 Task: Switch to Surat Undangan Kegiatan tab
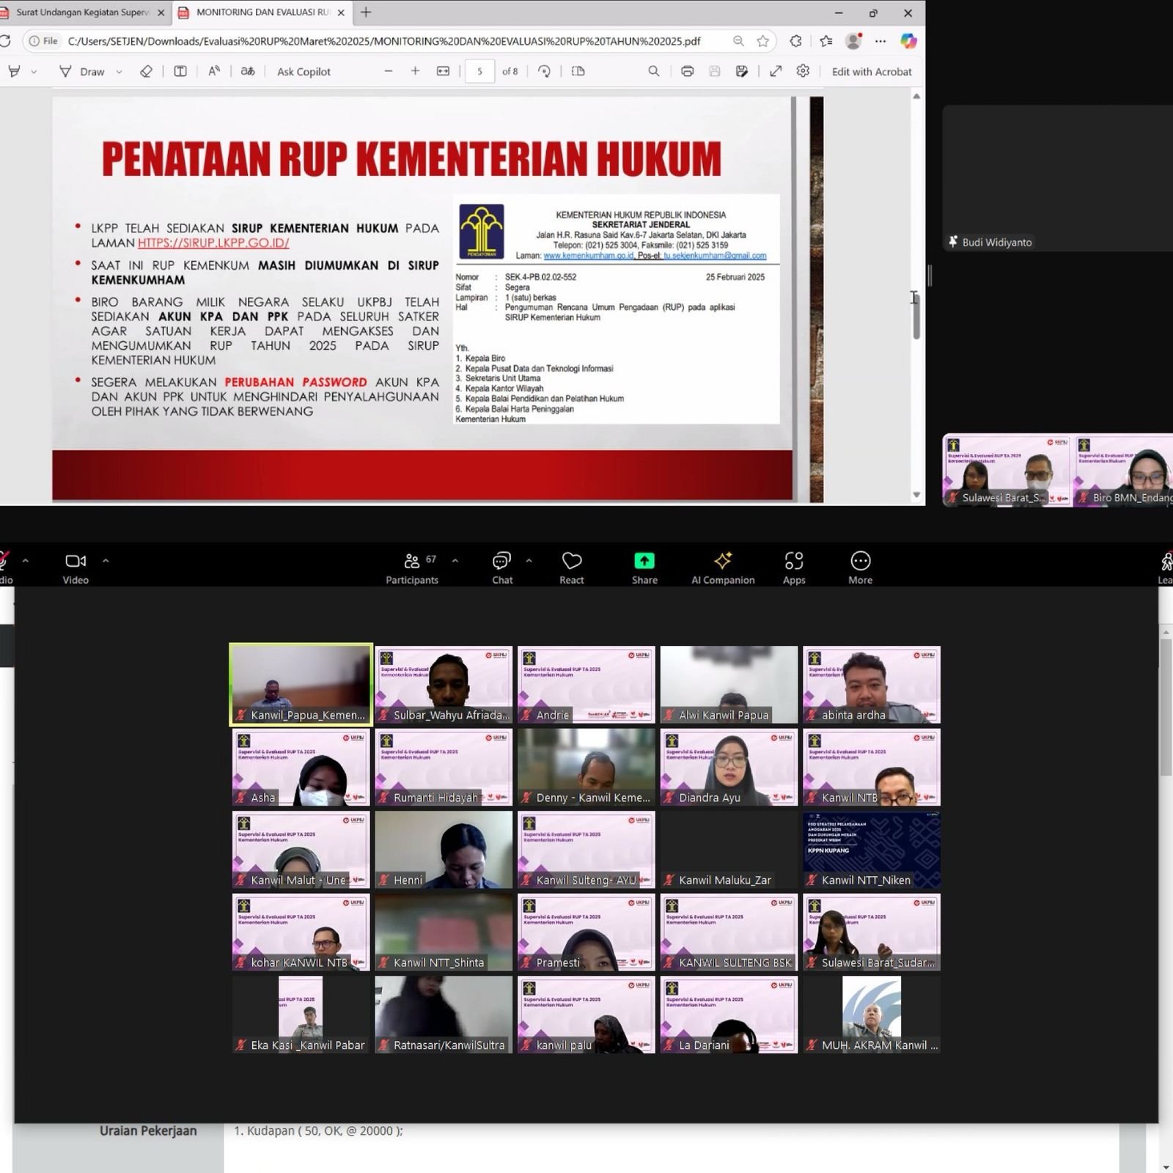pos(81,12)
